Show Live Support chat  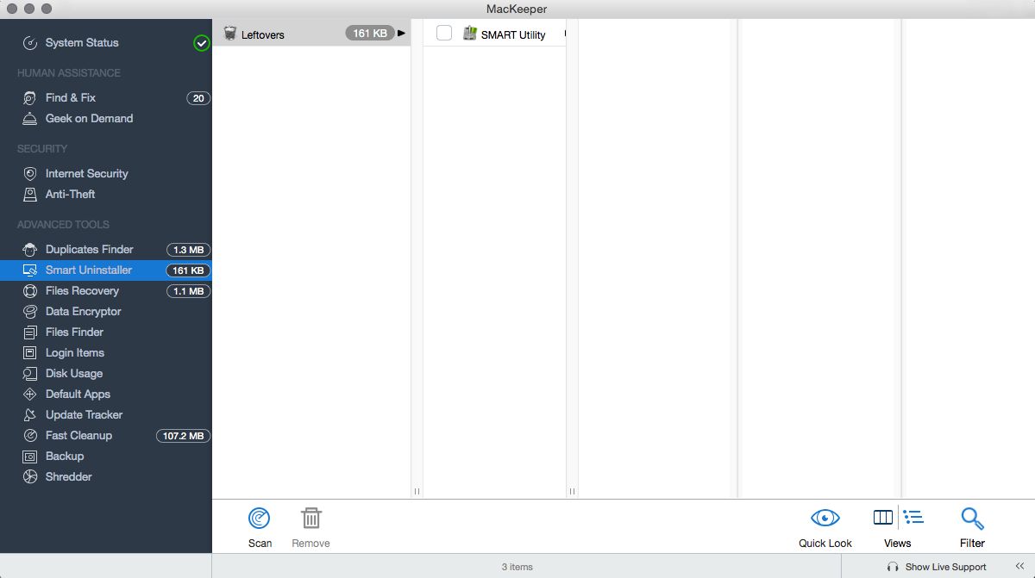937,567
